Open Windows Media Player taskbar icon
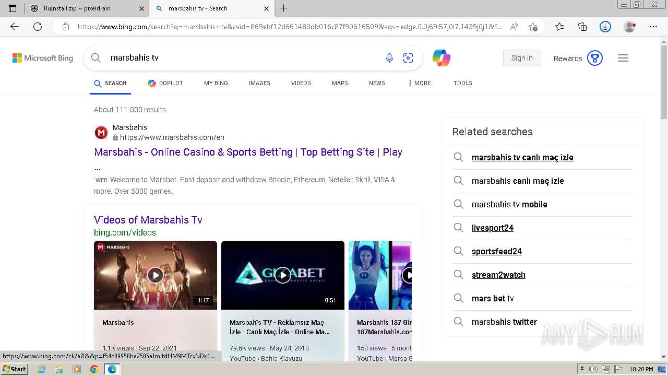The width and height of the screenshot is (668, 376). pyautogui.click(x=77, y=369)
